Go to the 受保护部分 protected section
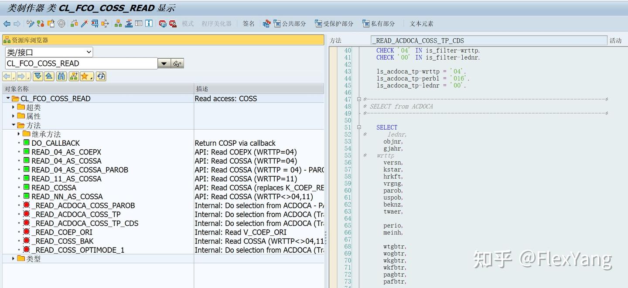 pyautogui.click(x=334, y=23)
